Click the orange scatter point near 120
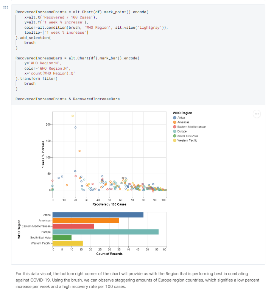The height and width of the screenshot is (294, 271). coord(79,151)
